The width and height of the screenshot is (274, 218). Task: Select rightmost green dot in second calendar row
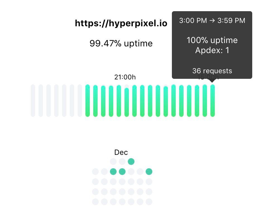pos(149,172)
